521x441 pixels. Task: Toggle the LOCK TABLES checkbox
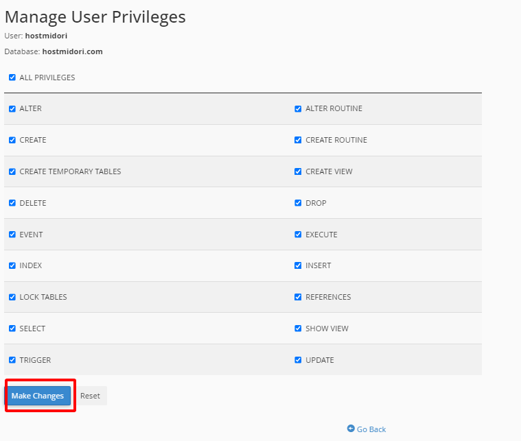pos(12,297)
